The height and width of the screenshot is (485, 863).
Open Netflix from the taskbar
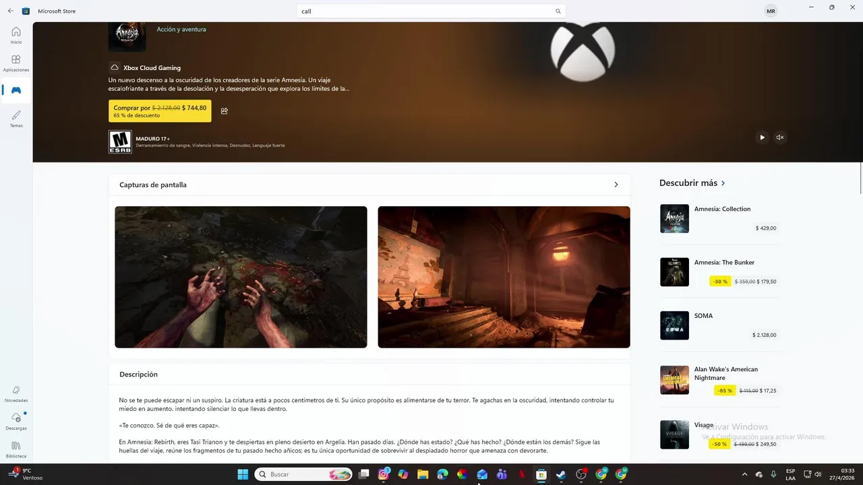click(x=521, y=474)
